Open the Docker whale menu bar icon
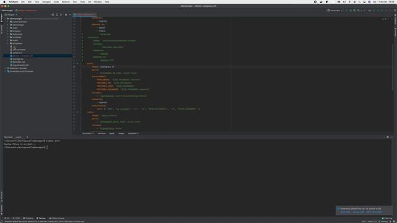Viewport: 397px width, 223px height. pos(321,2)
